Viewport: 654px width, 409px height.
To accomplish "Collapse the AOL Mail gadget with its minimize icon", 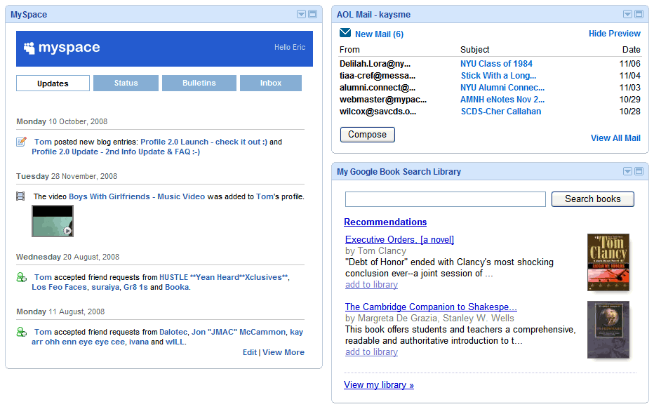I will tap(639, 14).
